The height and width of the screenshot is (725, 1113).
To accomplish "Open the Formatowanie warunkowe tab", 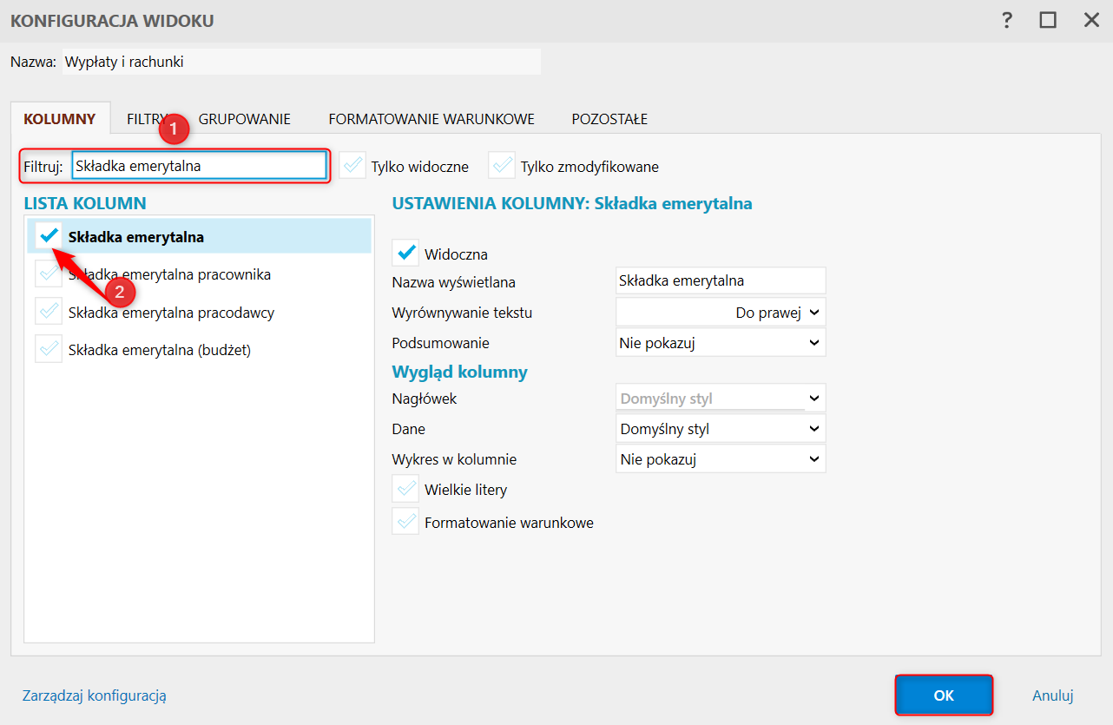I will [431, 119].
